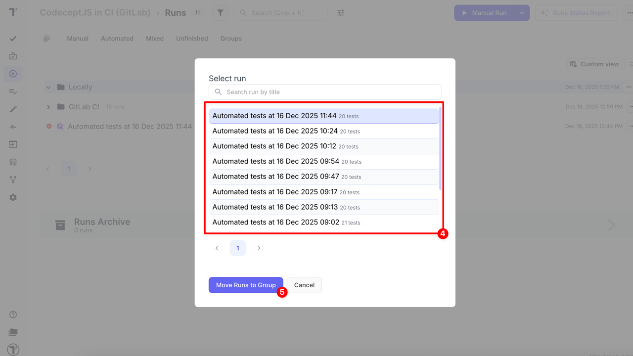
Task: Click the filter funnel icon
Action: point(220,13)
